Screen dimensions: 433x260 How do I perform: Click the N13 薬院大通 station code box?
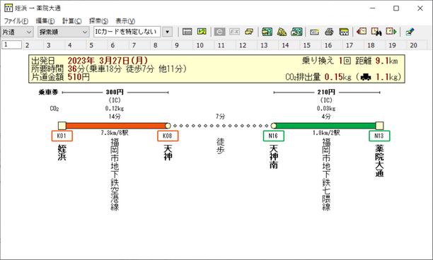[x=379, y=136]
